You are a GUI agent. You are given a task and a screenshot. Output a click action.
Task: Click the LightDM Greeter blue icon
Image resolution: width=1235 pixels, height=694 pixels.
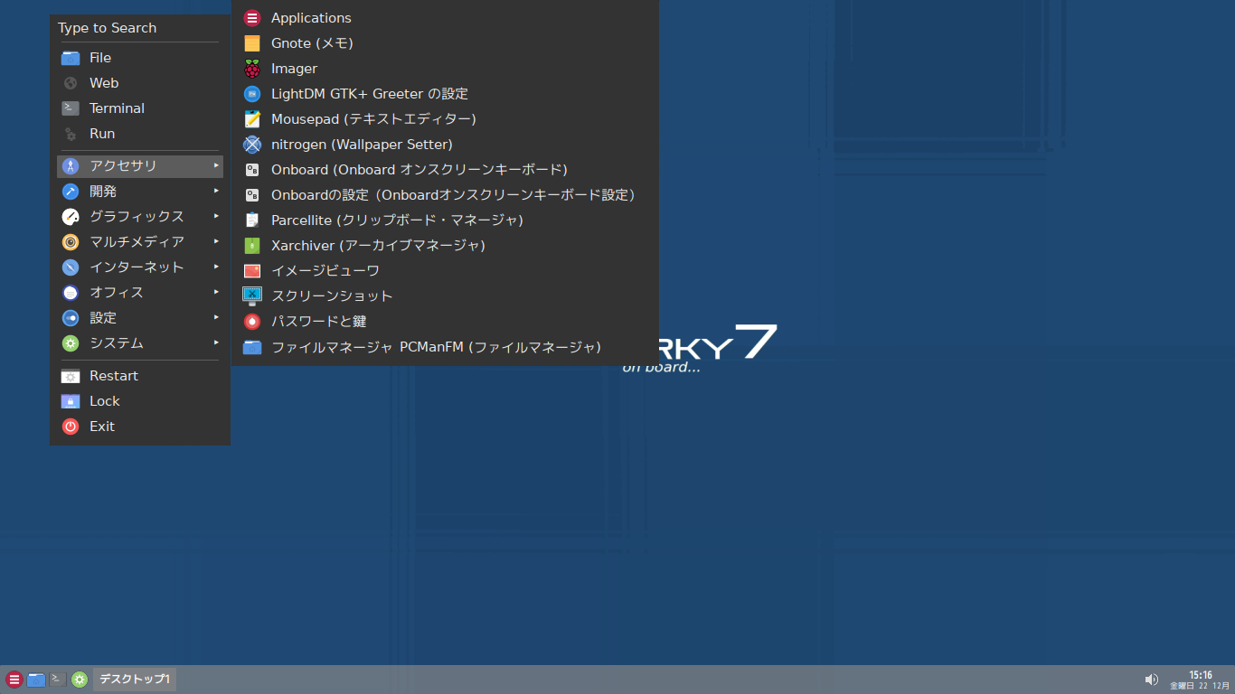tap(252, 94)
